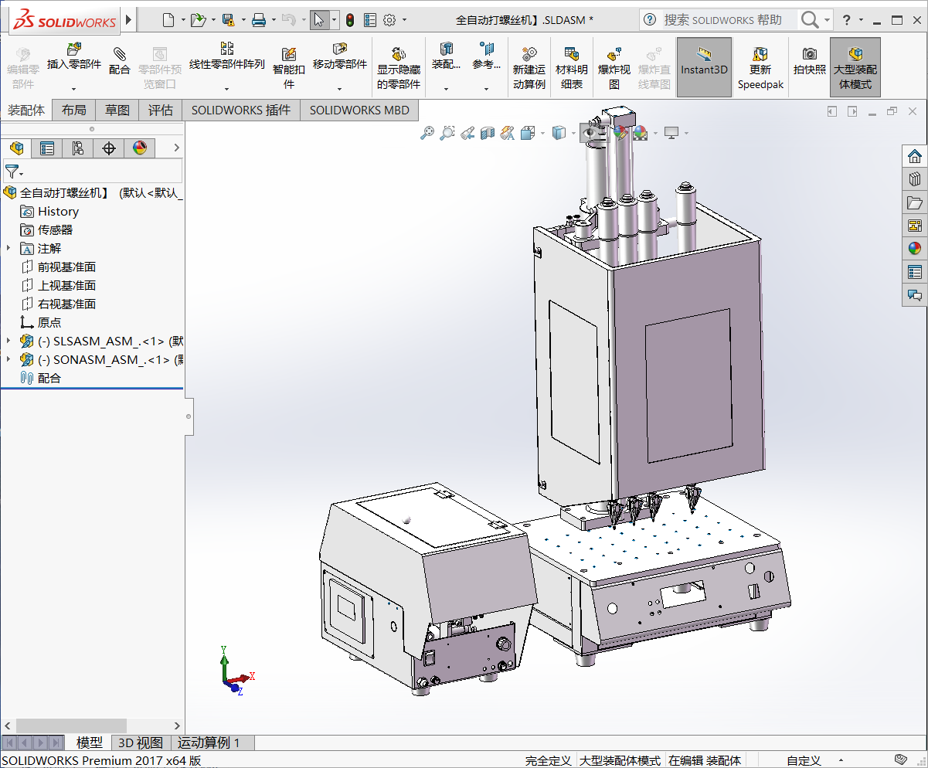Expand the SLSASM_ASM_ component node

pos(8,341)
